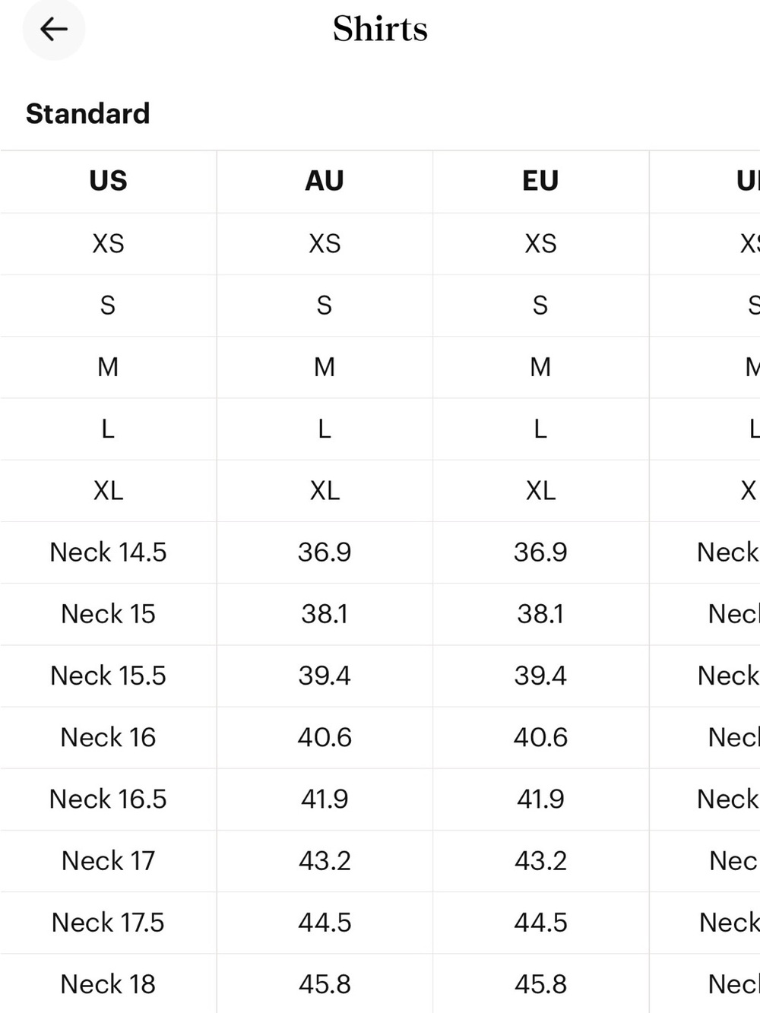The image size is (760, 1013).
Task: Select the Shirts page title
Action: [x=380, y=29]
